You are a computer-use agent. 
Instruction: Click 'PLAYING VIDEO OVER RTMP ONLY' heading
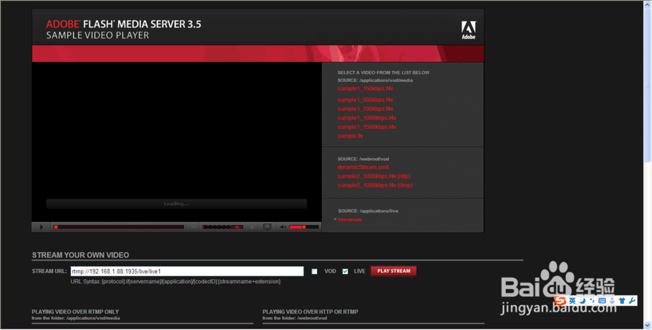pyautogui.click(x=75, y=312)
